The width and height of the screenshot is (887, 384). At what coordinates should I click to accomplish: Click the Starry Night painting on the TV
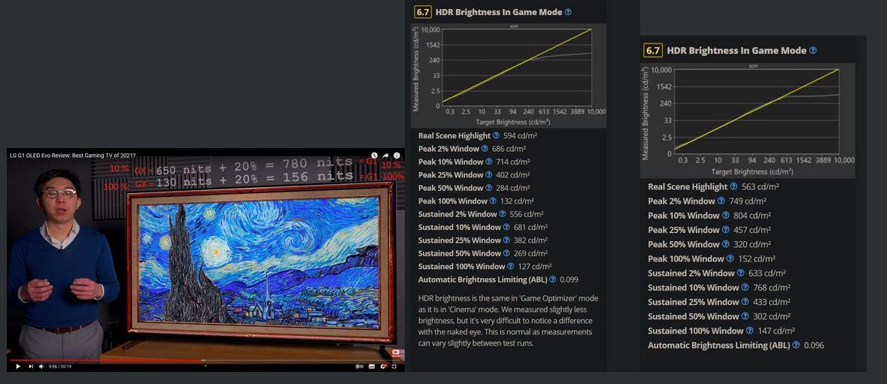(259, 262)
